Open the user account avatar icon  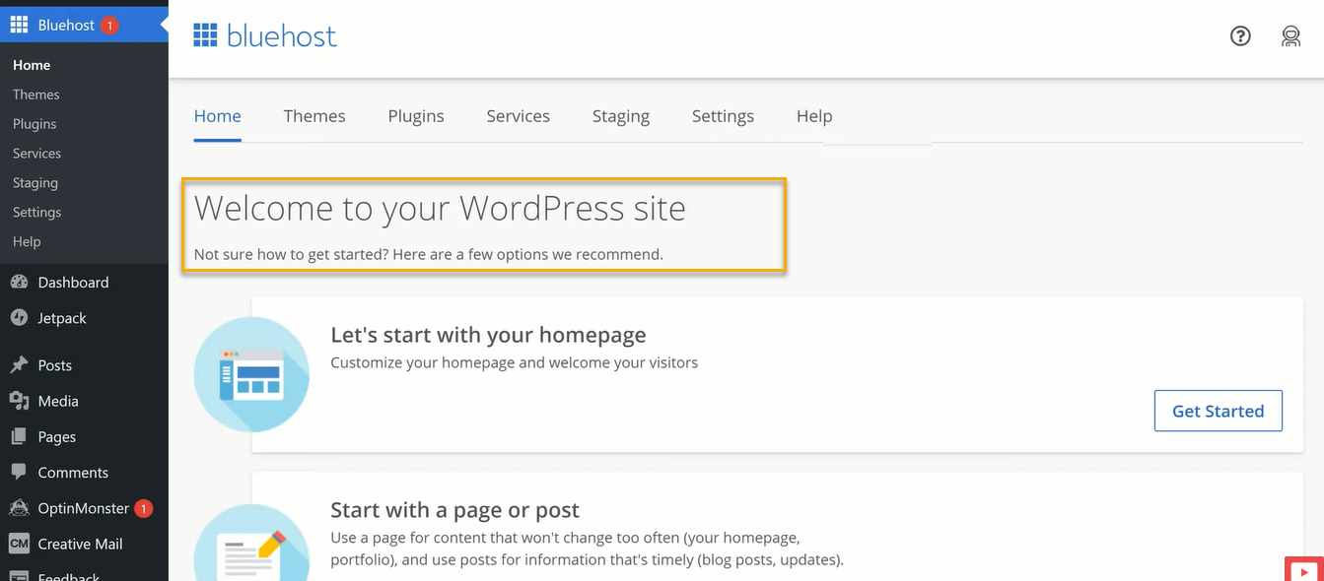tap(1290, 36)
